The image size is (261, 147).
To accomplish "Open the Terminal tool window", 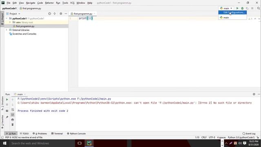I will click(x=57, y=134).
